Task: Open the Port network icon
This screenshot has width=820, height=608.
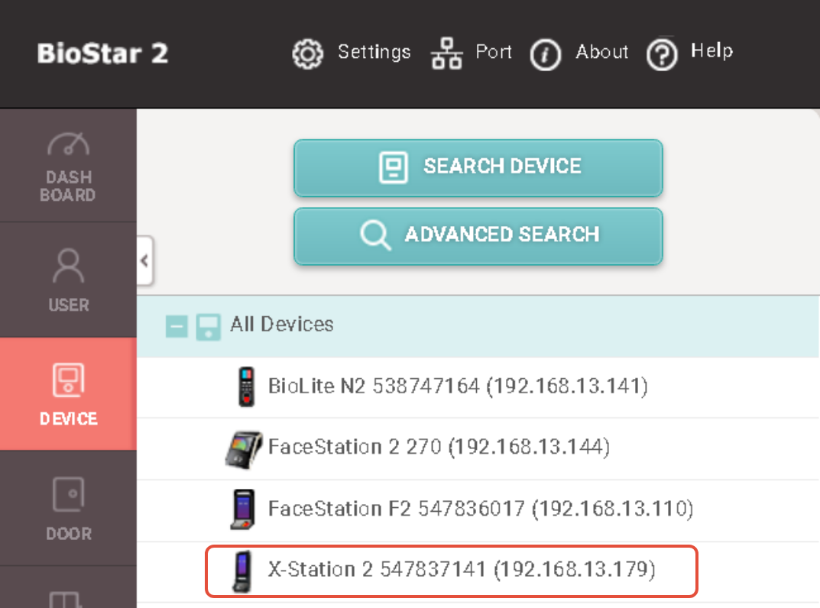Action: (447, 54)
